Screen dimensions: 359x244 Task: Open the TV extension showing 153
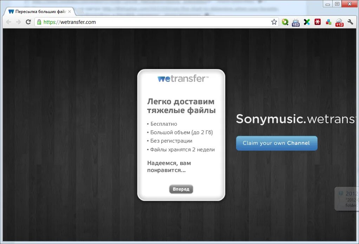tap(295, 22)
